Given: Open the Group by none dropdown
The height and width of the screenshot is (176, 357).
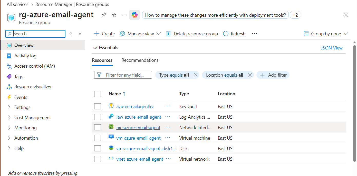Looking at the screenshot, I should [x=325, y=34].
